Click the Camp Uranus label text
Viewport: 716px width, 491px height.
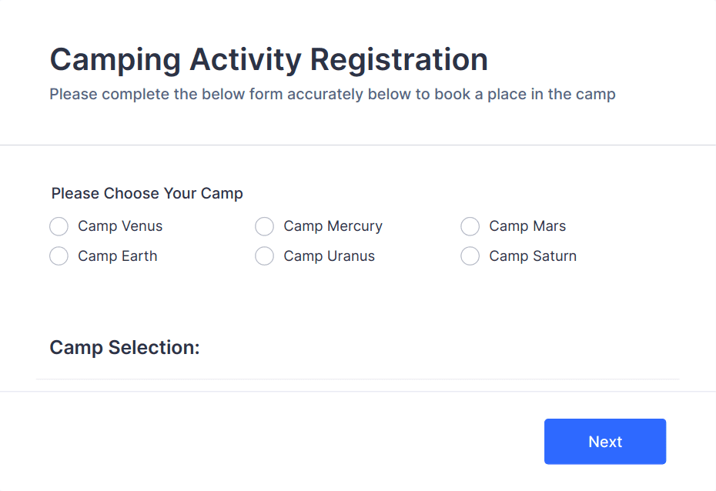coord(328,256)
